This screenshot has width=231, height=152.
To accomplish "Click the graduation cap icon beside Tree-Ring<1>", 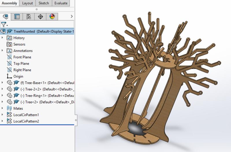I will click(16, 95).
